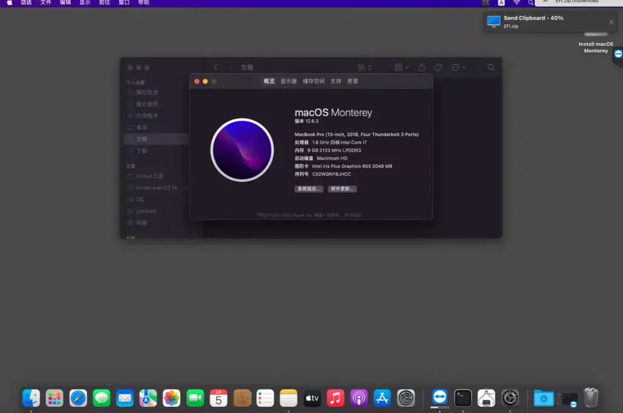Select 桌面 in Finder sidebar
623x413 pixels.
pyautogui.click(x=156, y=128)
